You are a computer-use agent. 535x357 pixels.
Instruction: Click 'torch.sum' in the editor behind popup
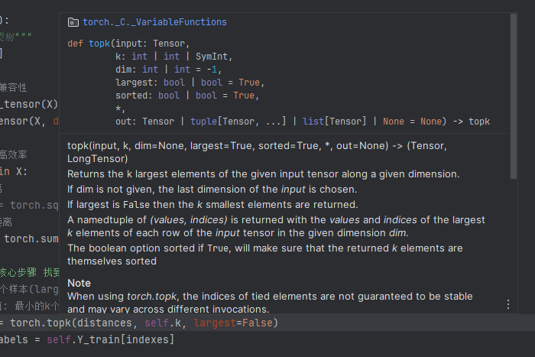[x=31, y=239]
